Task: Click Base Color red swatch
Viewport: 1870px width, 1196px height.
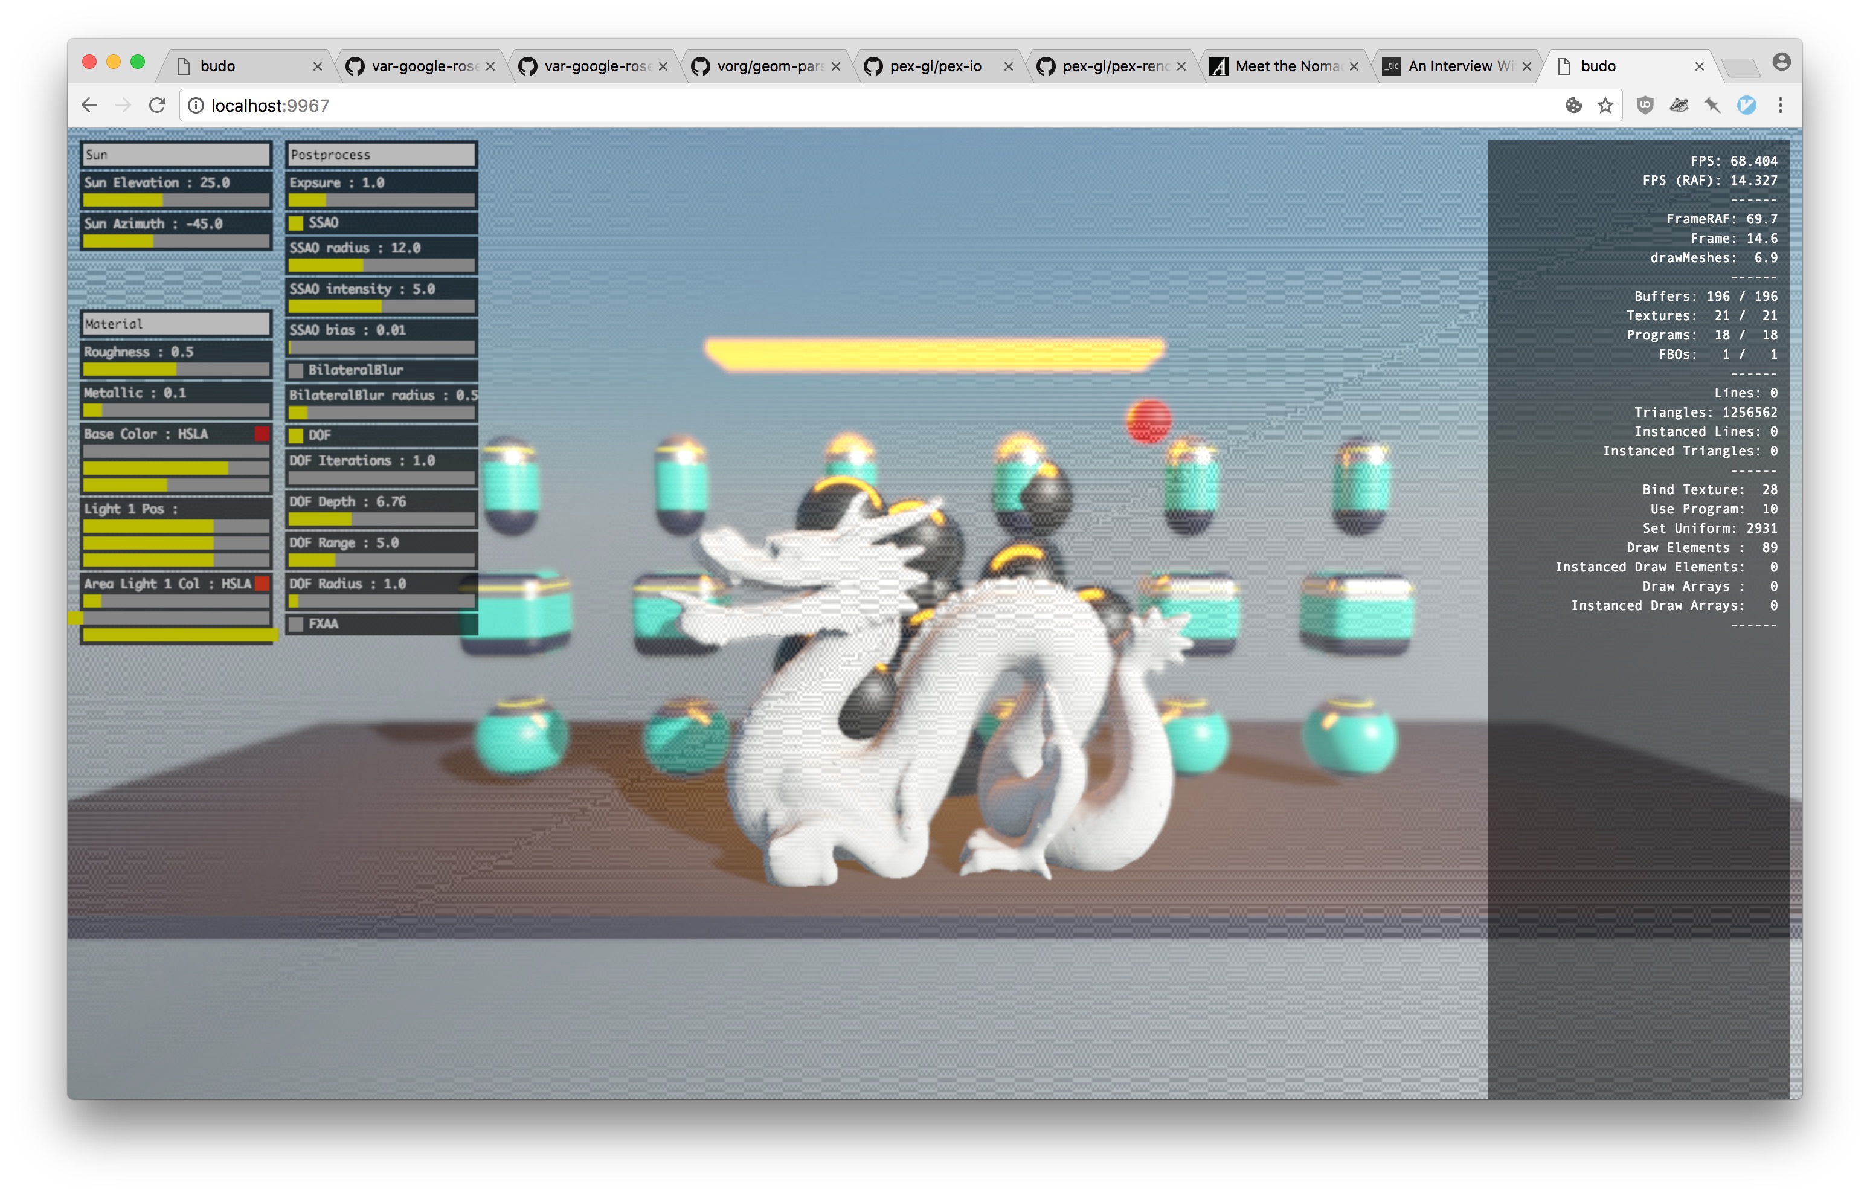Action: click(x=262, y=433)
